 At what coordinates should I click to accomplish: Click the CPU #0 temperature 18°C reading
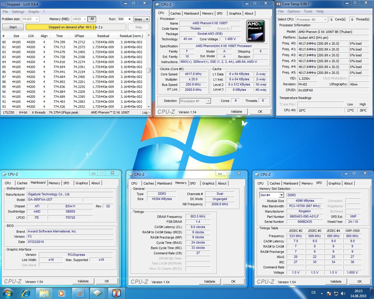(321, 110)
